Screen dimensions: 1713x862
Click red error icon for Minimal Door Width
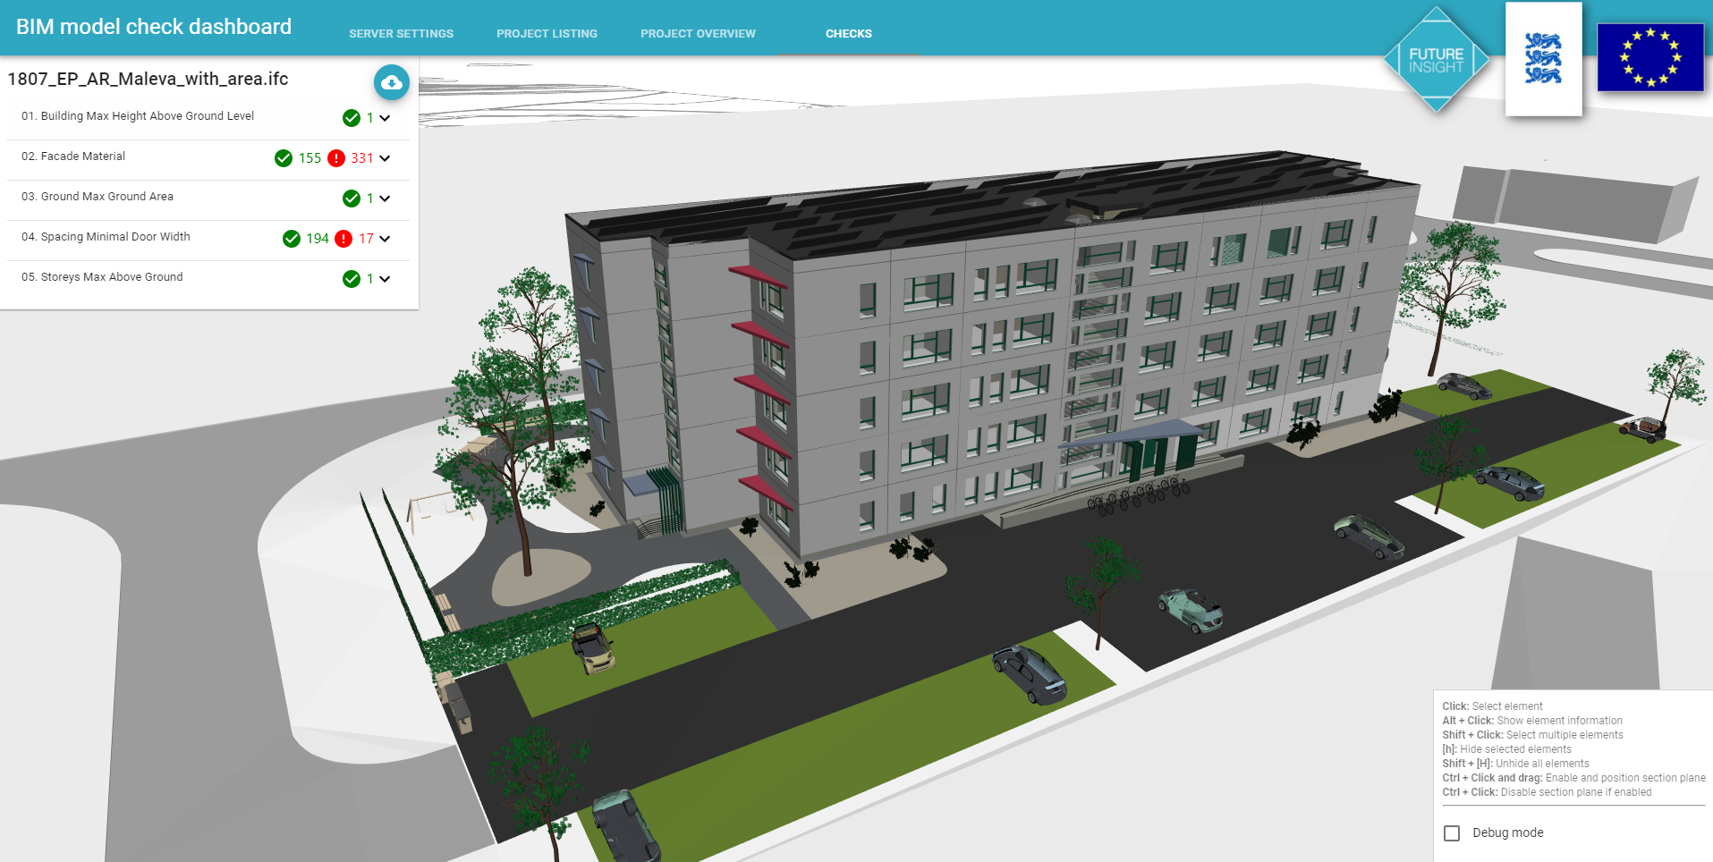(x=343, y=239)
